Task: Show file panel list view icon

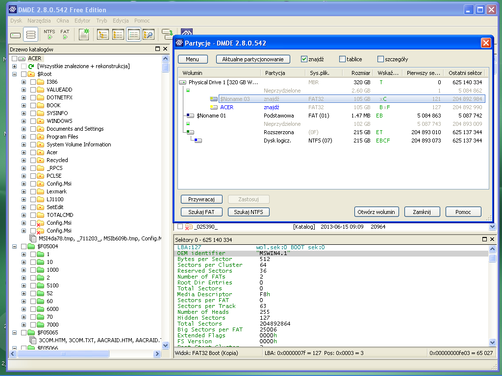Action: pos(118,35)
